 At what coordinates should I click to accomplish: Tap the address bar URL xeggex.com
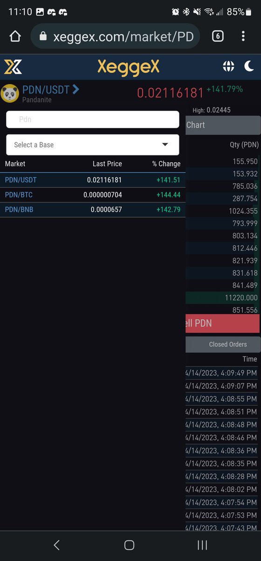(x=124, y=36)
